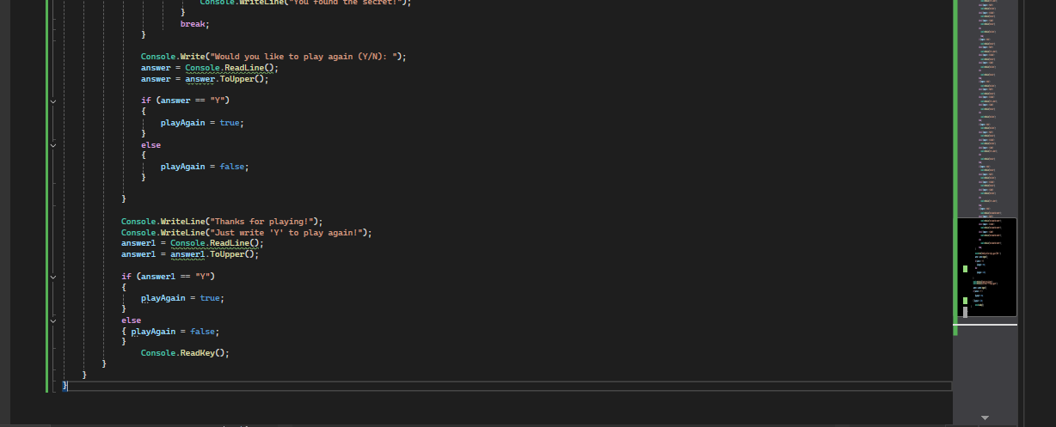
Task: Click the scroll down arrow on minimap scrollbar
Action: 985,418
